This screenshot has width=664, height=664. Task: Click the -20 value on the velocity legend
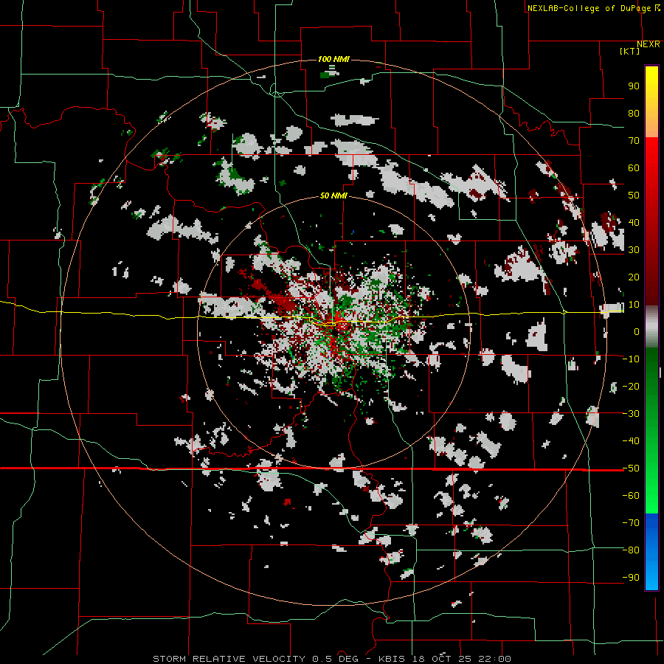631,386
